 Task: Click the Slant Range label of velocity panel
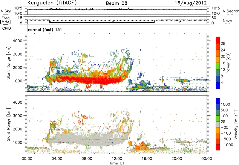8,124
